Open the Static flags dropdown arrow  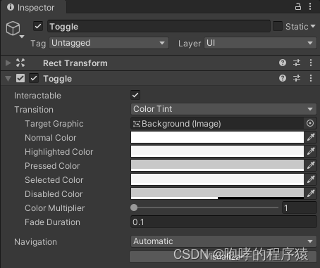pyautogui.click(x=313, y=26)
